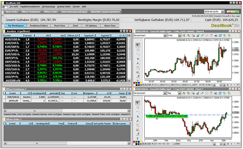This screenshot has height=149, width=243.
Task: Click the minus zoom-out button at Chart 8 bottom
Action: [x=234, y=85]
